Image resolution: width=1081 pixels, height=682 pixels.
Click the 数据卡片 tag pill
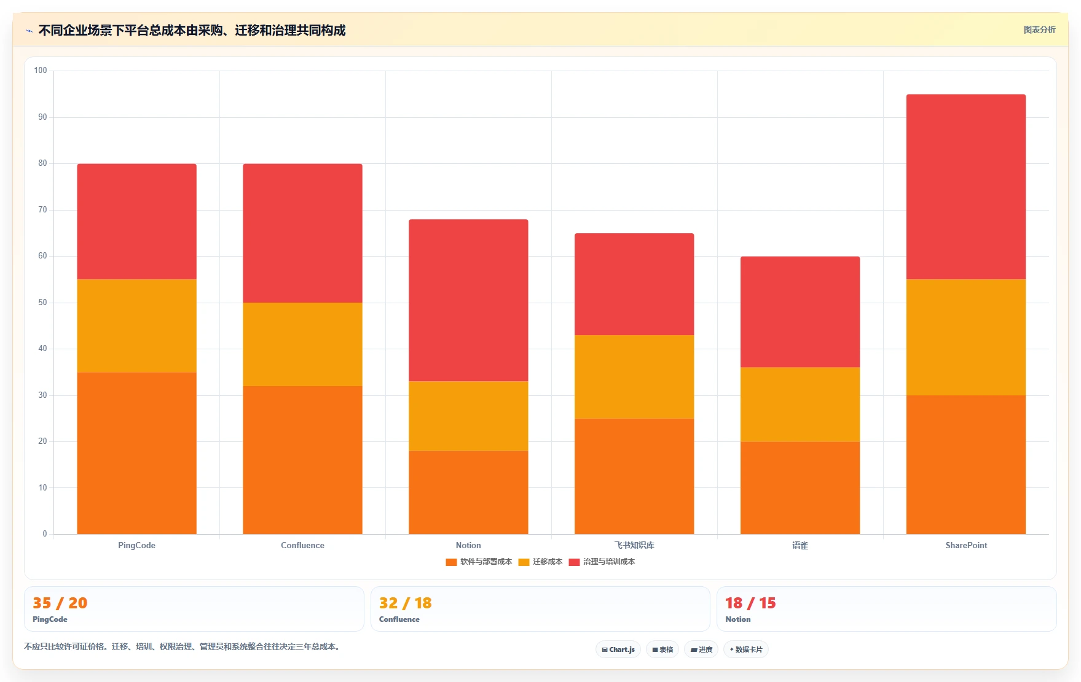746,649
